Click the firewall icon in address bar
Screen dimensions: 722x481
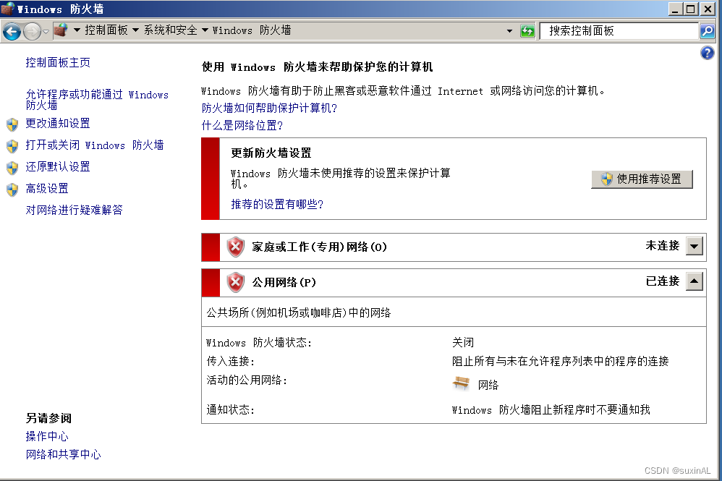click(61, 30)
